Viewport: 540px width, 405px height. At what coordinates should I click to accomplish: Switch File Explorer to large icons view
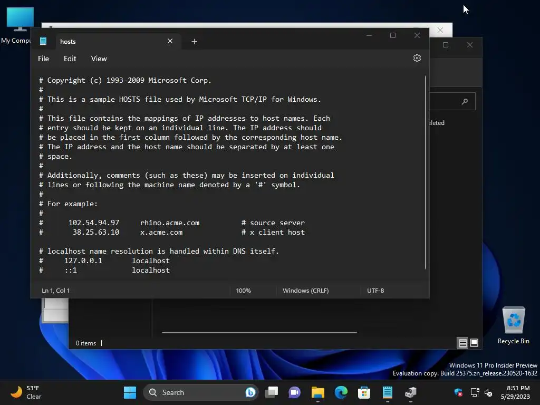coord(474,343)
